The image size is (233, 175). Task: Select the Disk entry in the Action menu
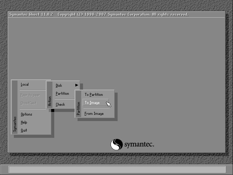59,85
